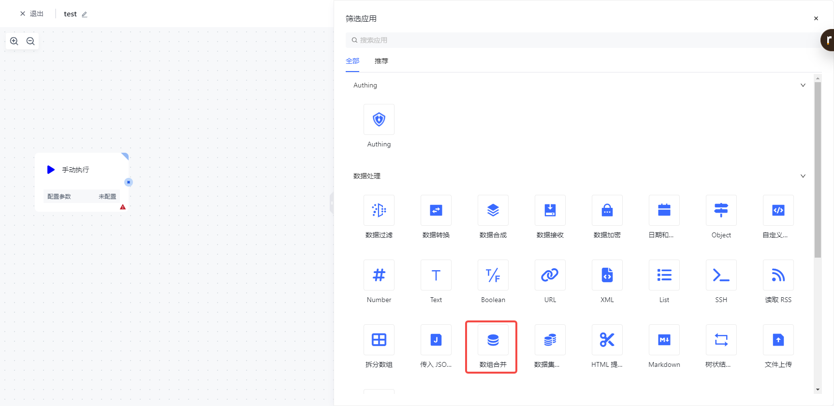
Task: Select the 数据过滤 data filter app icon
Action: (x=379, y=210)
